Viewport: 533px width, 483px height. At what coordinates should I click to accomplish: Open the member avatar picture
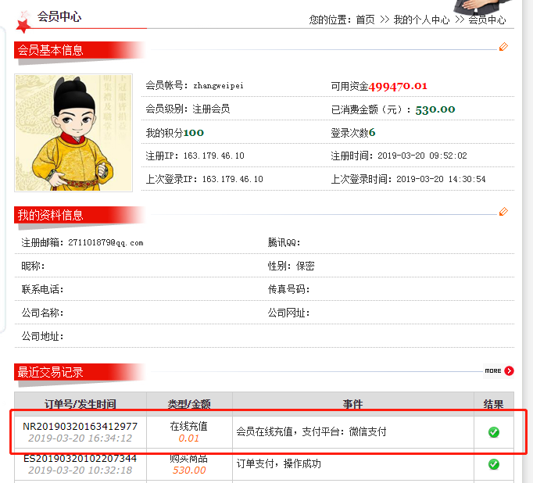click(x=73, y=133)
